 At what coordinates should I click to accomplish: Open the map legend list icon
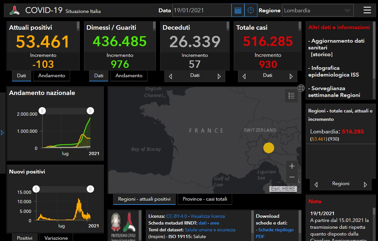click(291, 96)
